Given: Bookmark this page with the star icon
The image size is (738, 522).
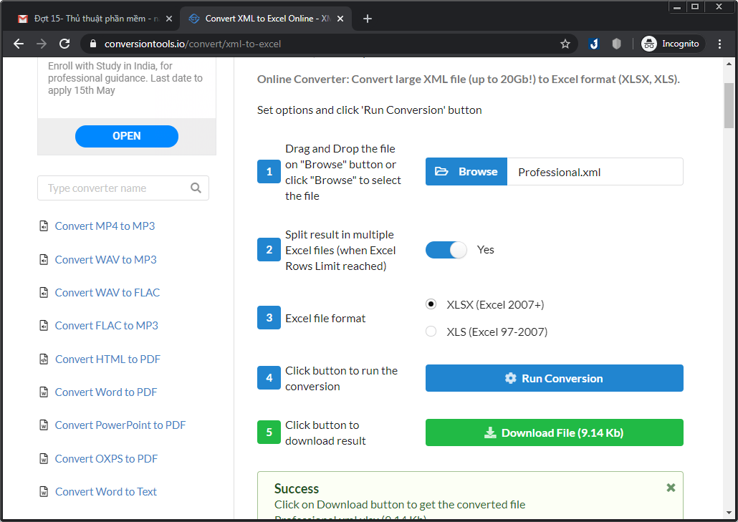Looking at the screenshot, I should click(x=565, y=43).
